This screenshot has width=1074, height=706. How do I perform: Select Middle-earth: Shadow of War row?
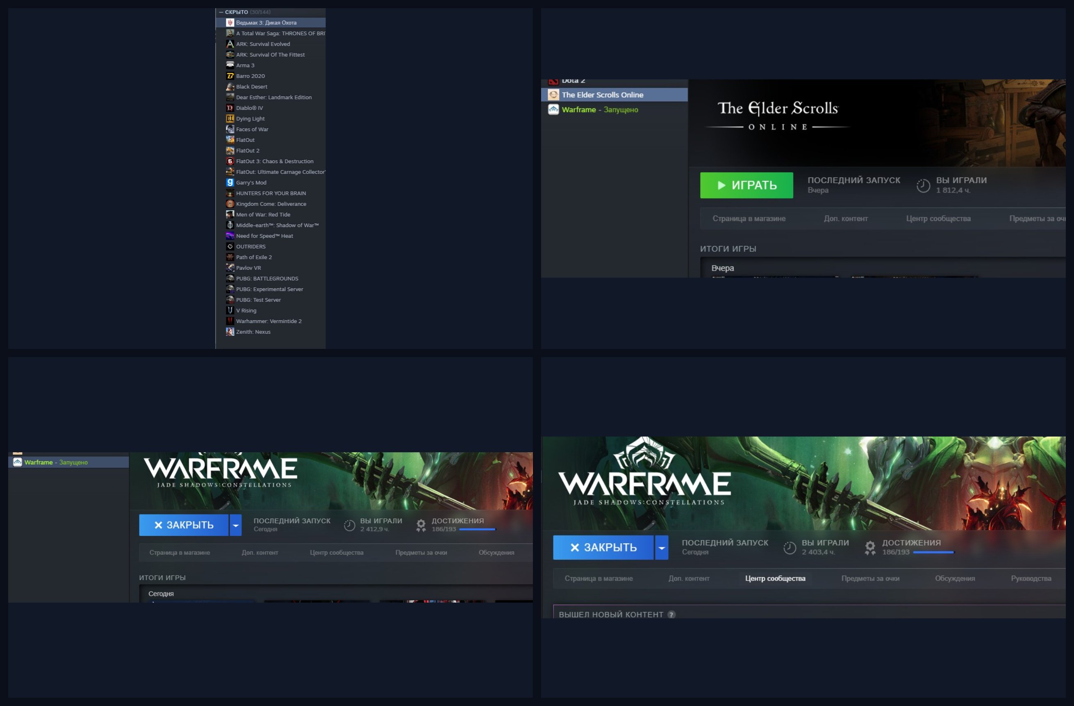click(270, 225)
